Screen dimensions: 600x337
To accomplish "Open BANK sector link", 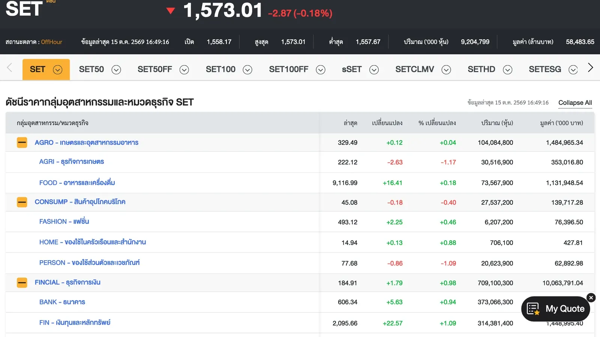I will tap(62, 302).
